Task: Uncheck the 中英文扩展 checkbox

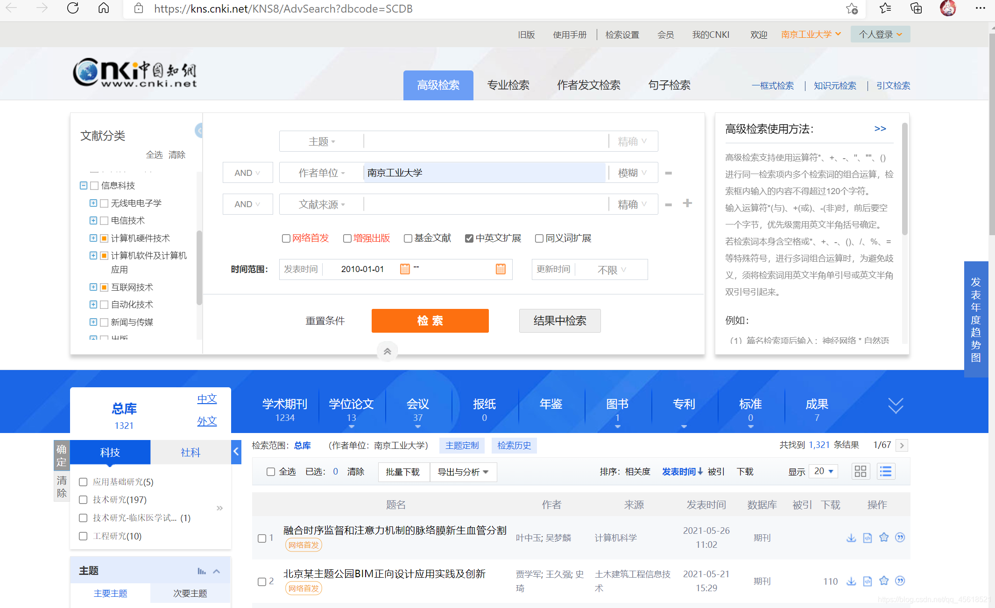Action: pyautogui.click(x=469, y=238)
